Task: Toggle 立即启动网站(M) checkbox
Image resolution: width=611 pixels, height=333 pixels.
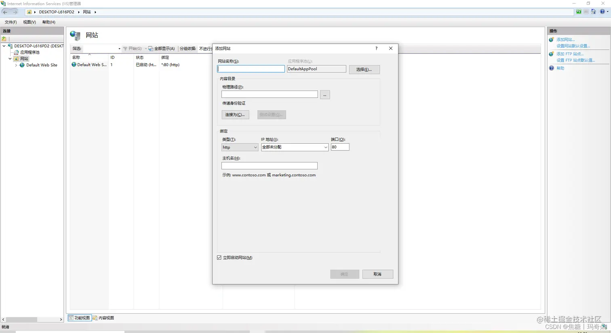Action: pyautogui.click(x=219, y=258)
